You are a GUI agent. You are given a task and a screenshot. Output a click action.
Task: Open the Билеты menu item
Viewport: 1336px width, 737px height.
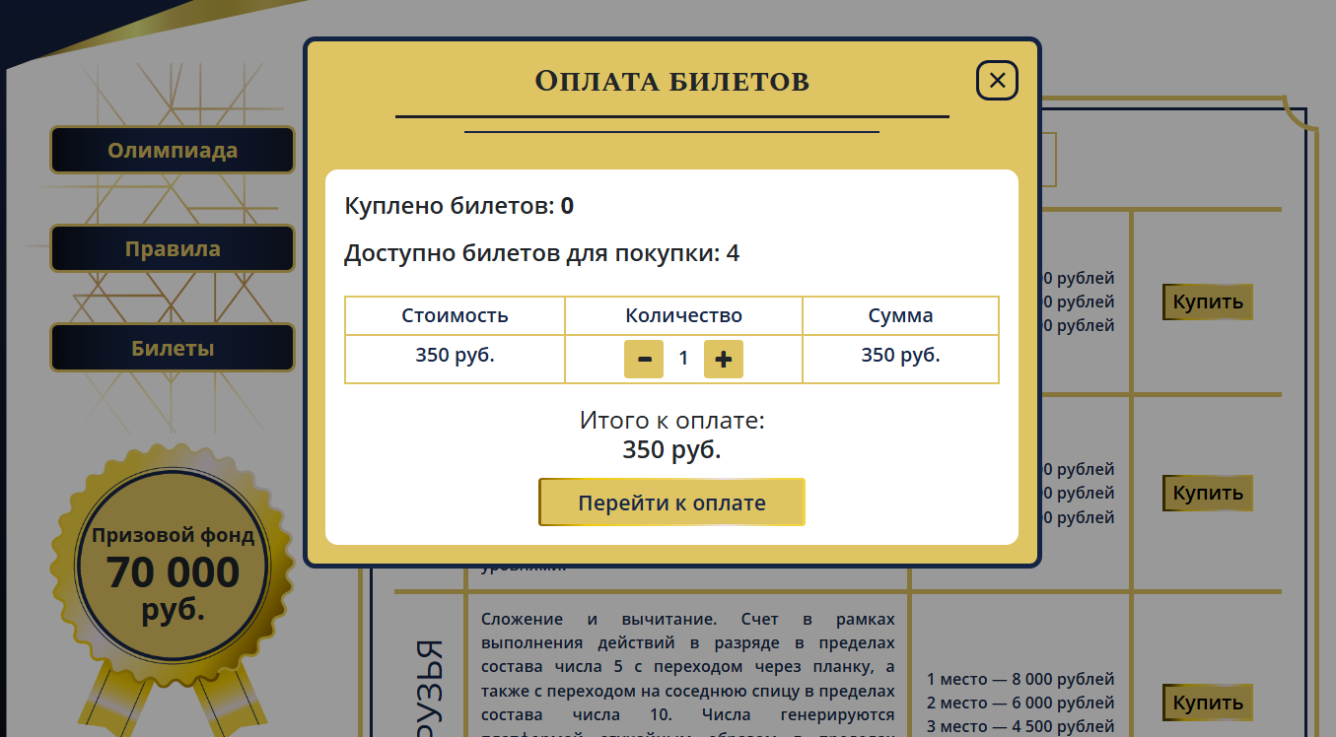coord(173,348)
